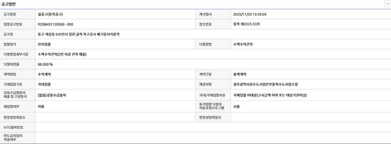The height and width of the screenshot is (144, 391).
Task: Collapse the 공고일반 section with the chevron
Action: [x=387, y=4]
